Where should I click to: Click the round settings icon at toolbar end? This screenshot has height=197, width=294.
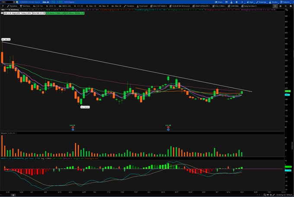pos(291,6)
